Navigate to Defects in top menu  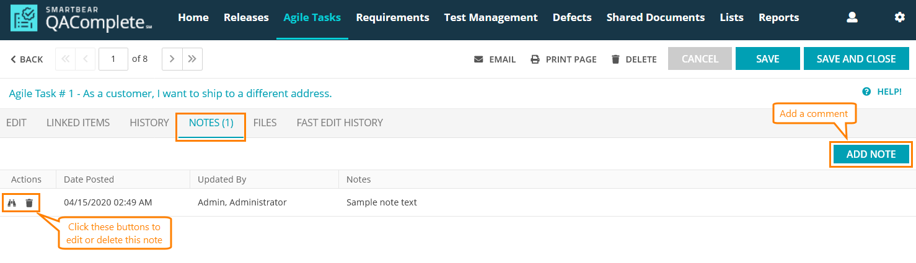click(572, 17)
